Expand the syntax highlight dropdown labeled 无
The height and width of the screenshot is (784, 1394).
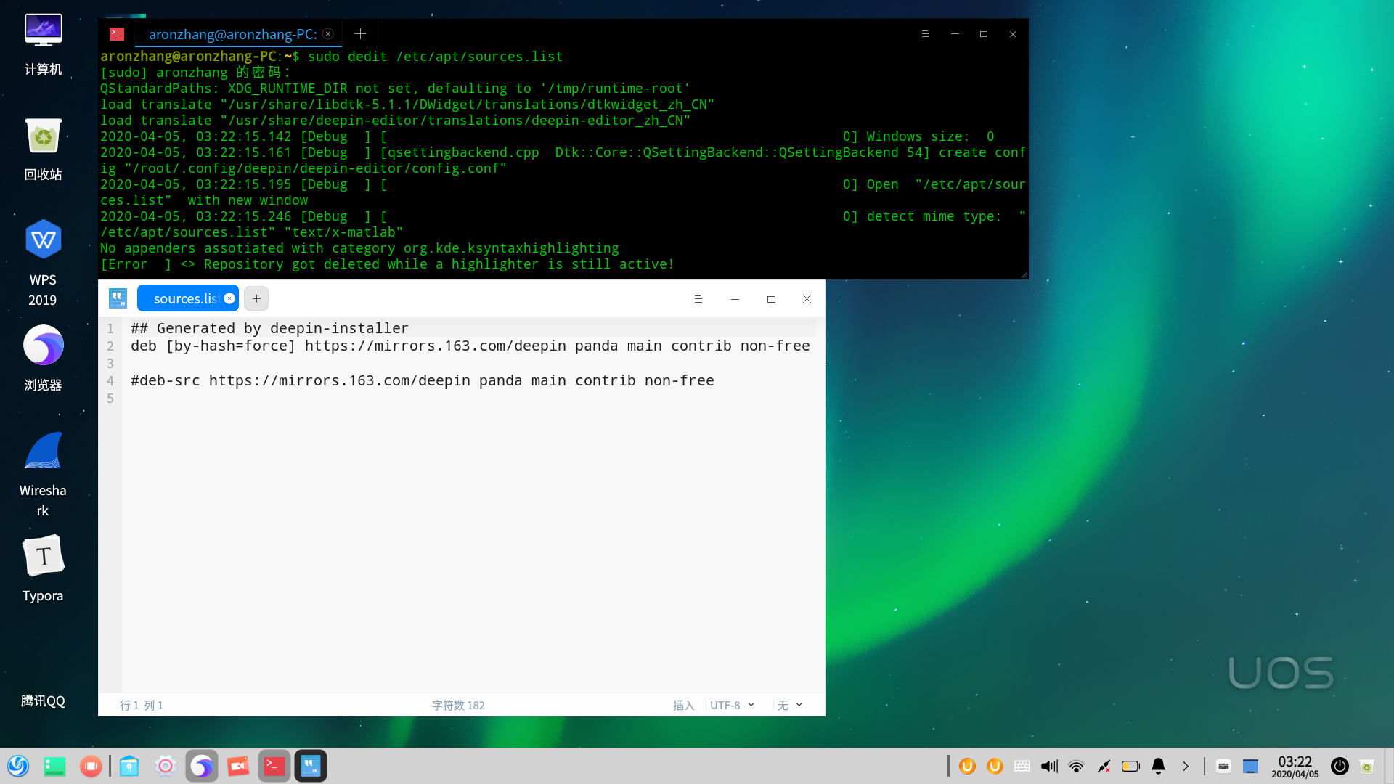pyautogui.click(x=790, y=705)
